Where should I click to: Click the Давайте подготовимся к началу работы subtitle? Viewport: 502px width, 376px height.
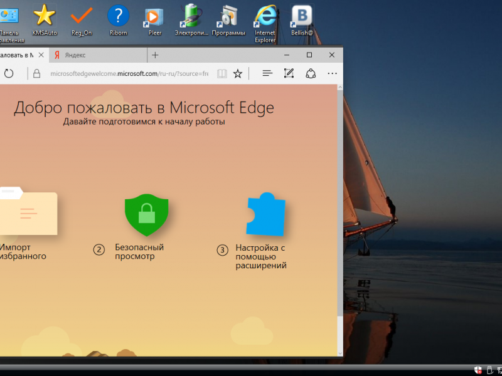pyautogui.click(x=144, y=122)
